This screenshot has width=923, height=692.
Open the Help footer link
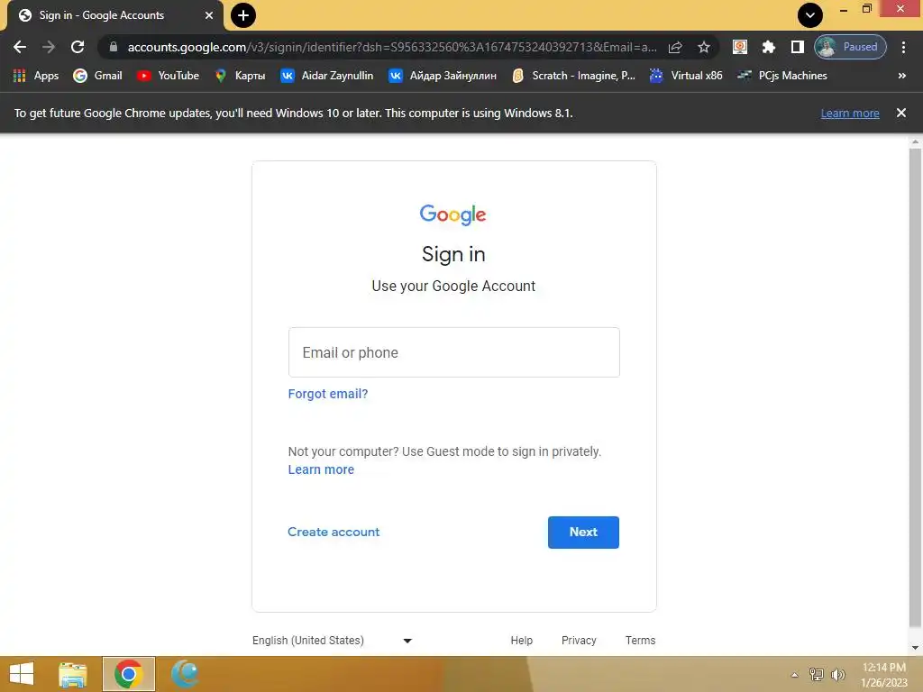[x=522, y=641]
